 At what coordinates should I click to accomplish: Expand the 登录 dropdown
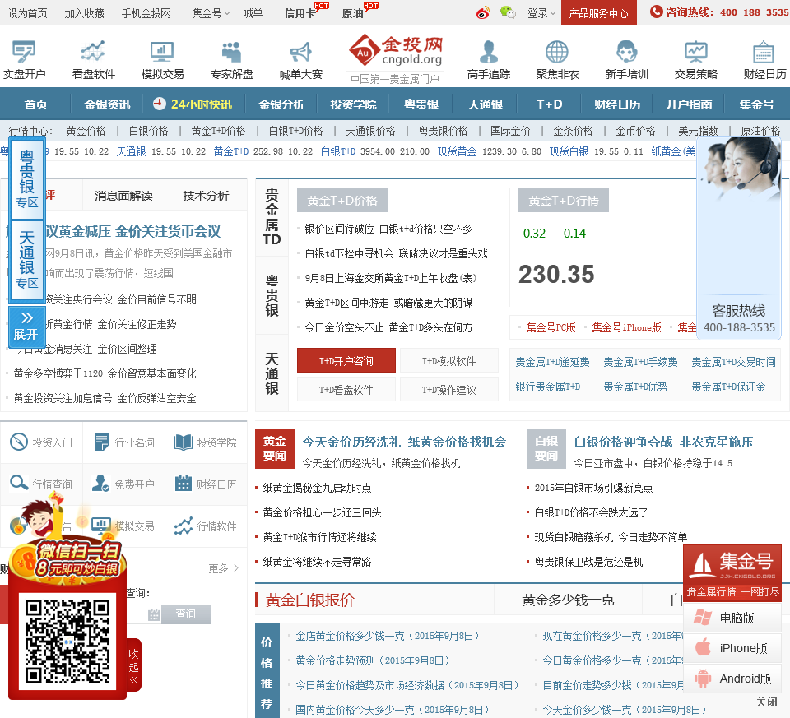coord(541,13)
